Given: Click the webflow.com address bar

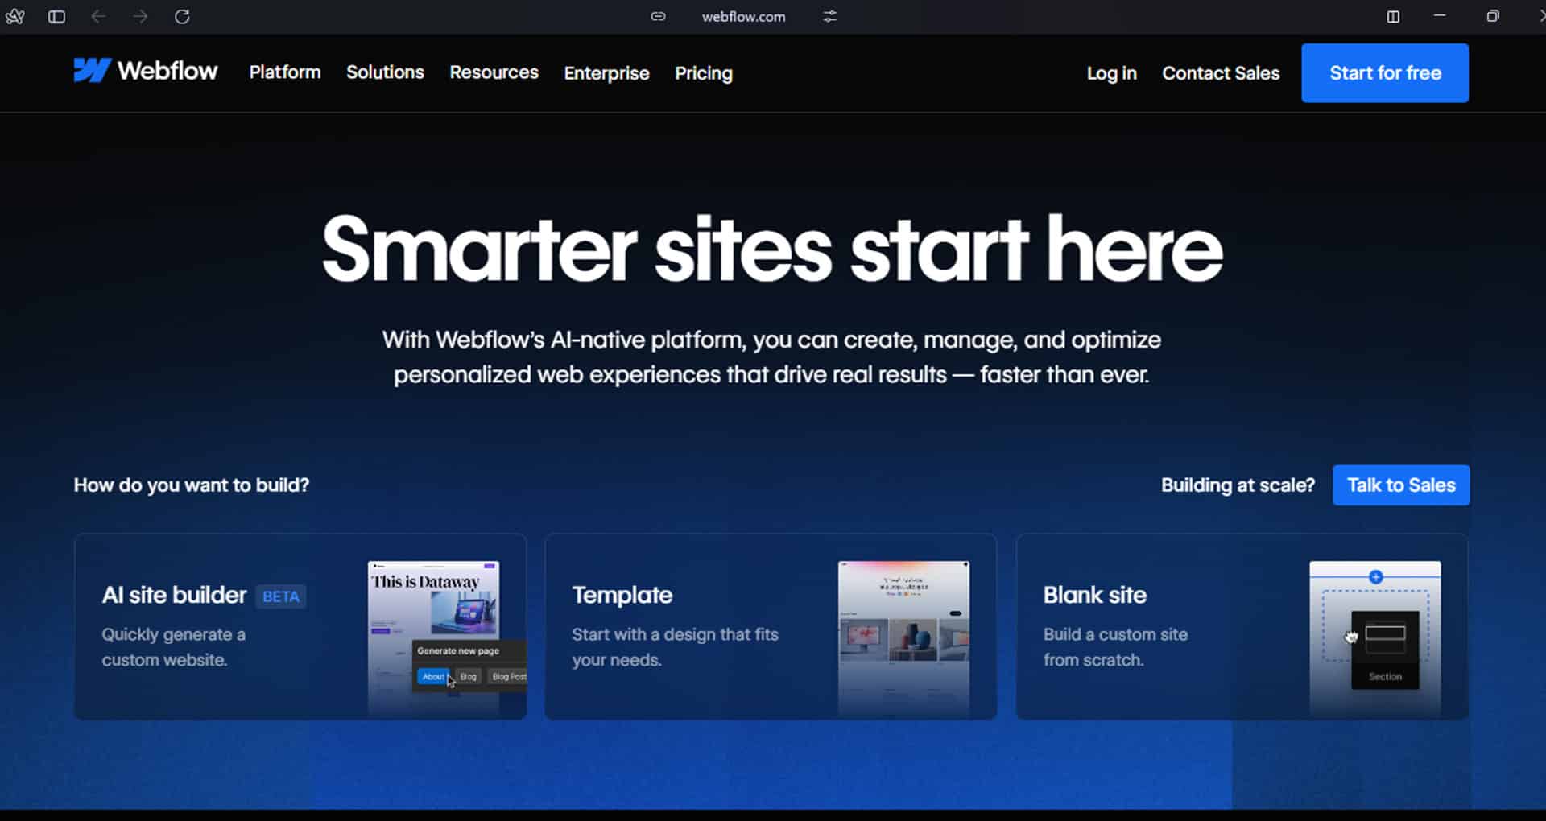Looking at the screenshot, I should (x=743, y=16).
